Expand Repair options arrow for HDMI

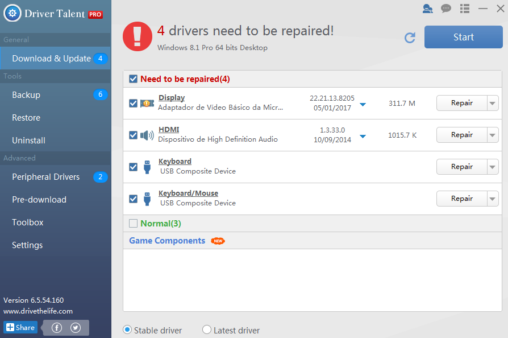pos(493,135)
